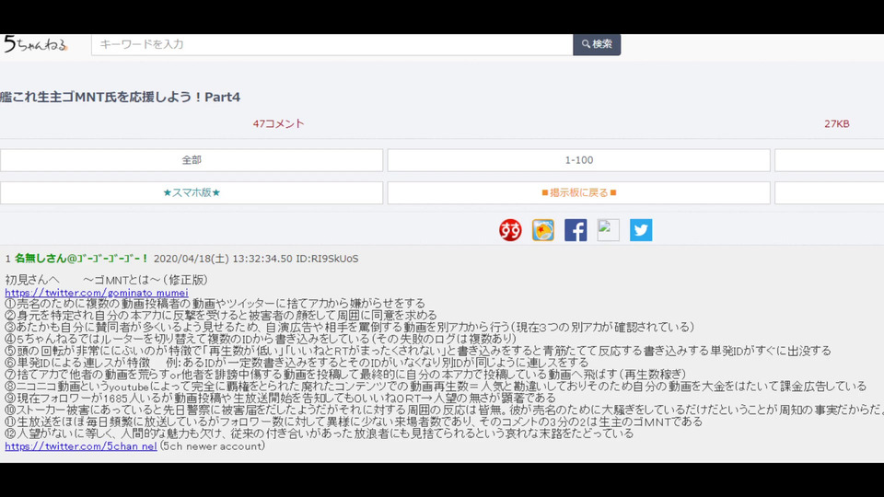Click the line starting with ⑩ストーカー被害に
The image size is (884, 497).
(444, 410)
